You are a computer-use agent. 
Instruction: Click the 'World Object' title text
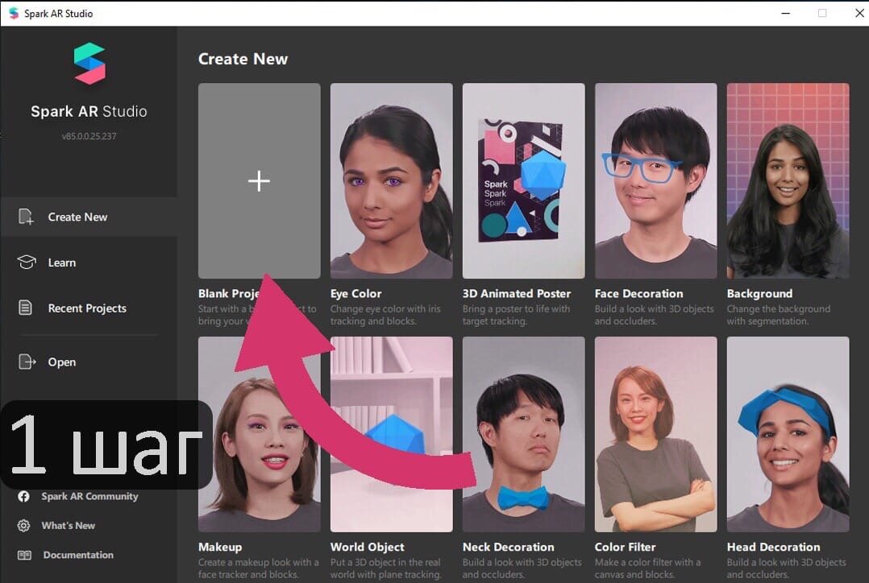click(x=368, y=547)
